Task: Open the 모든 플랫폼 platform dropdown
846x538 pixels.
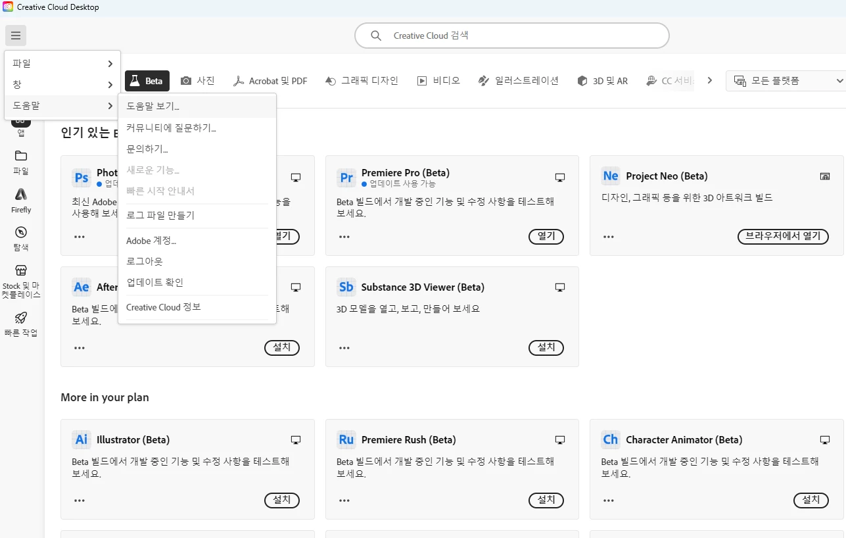Action: point(786,81)
